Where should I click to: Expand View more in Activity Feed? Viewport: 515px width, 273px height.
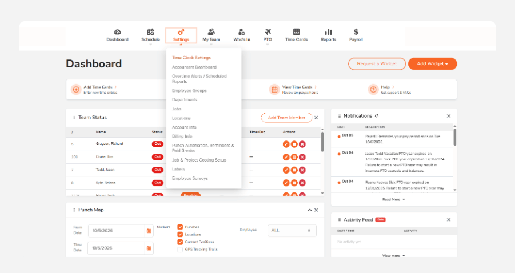tap(393, 256)
